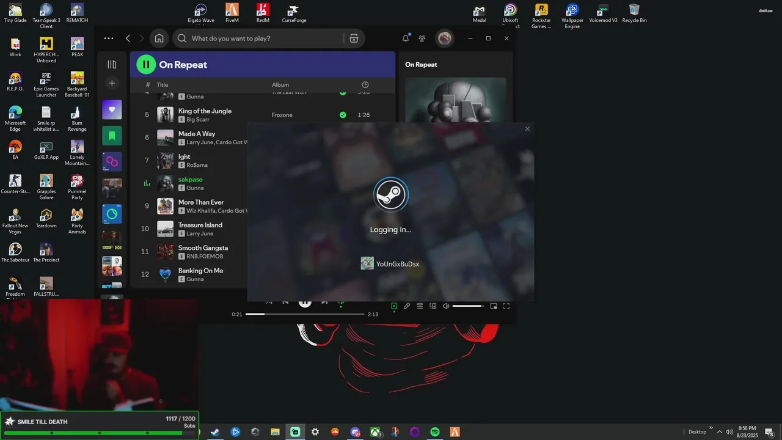Pause On Repeat with green header button
The width and height of the screenshot is (782, 440).
point(146,64)
